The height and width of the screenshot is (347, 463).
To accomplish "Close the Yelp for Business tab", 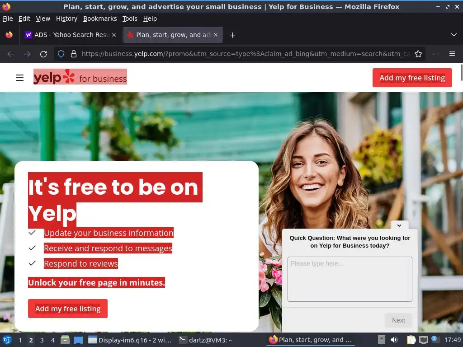I will coord(216,35).
